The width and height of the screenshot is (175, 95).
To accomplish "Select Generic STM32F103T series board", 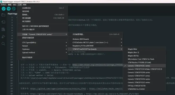I will click(x=145, y=76).
